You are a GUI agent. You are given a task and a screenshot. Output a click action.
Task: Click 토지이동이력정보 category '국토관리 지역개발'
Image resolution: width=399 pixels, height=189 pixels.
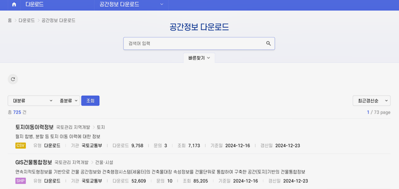[x=73, y=127]
